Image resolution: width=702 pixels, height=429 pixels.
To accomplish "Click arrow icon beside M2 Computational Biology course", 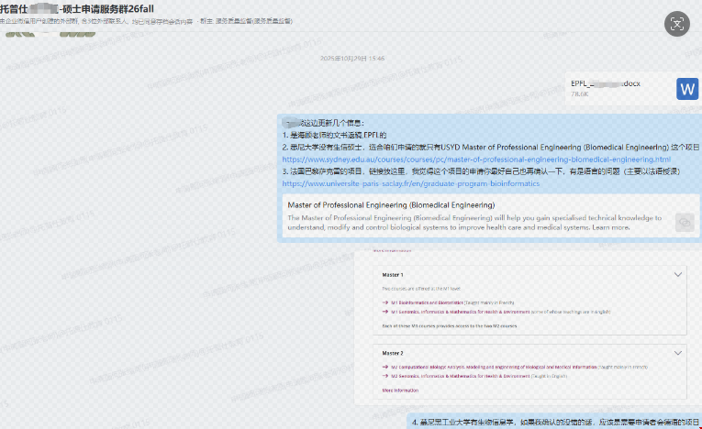I will click(385, 367).
